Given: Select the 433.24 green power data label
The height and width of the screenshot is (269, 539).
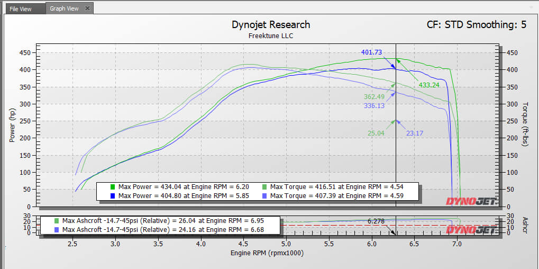Looking at the screenshot, I should [430, 84].
